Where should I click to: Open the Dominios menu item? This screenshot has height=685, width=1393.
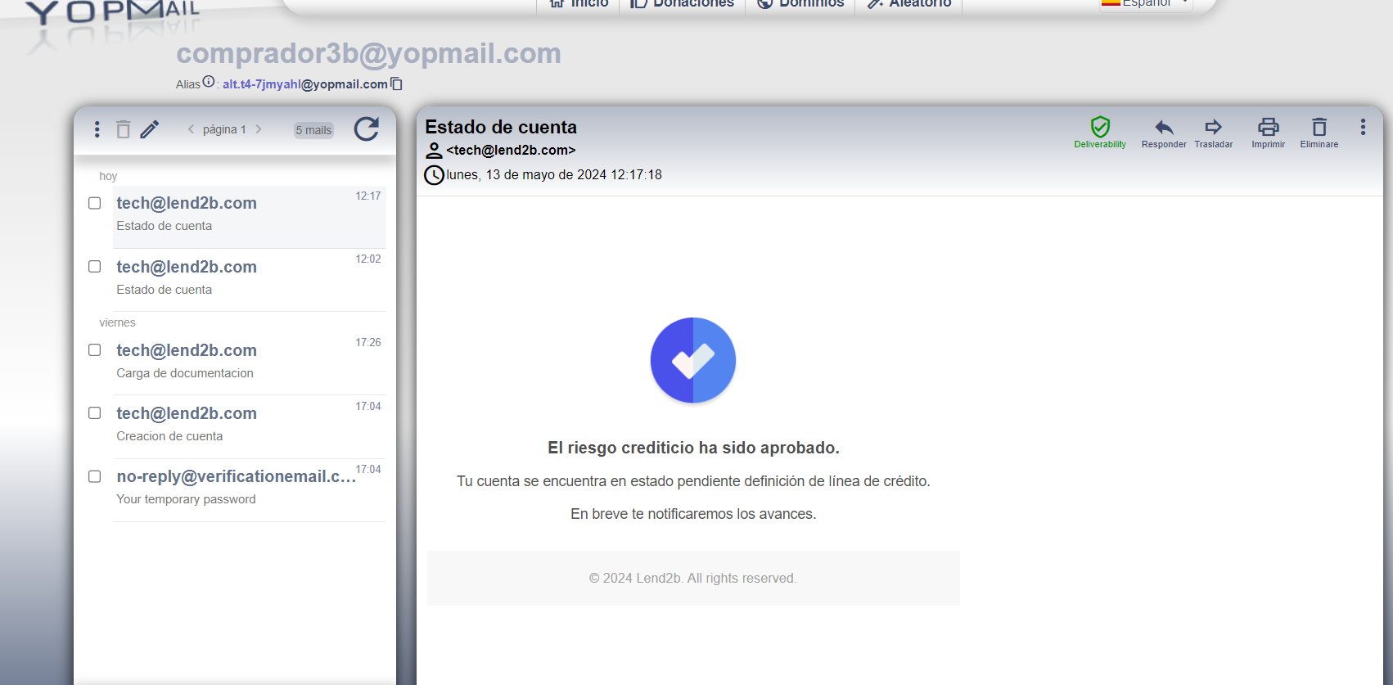click(x=800, y=4)
